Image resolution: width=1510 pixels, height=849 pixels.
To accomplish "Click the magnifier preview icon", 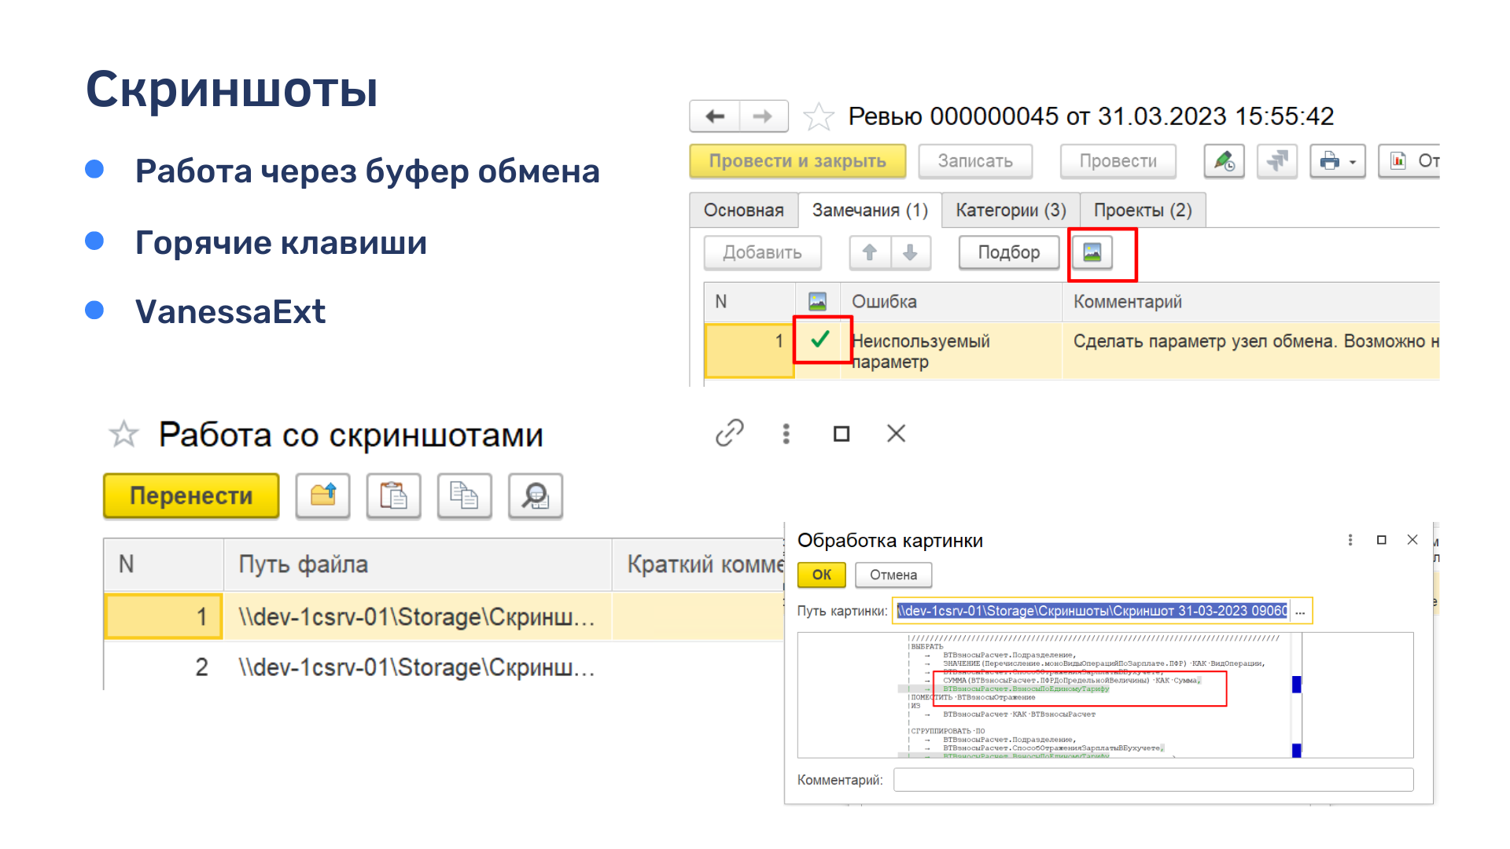I will tap(536, 495).
